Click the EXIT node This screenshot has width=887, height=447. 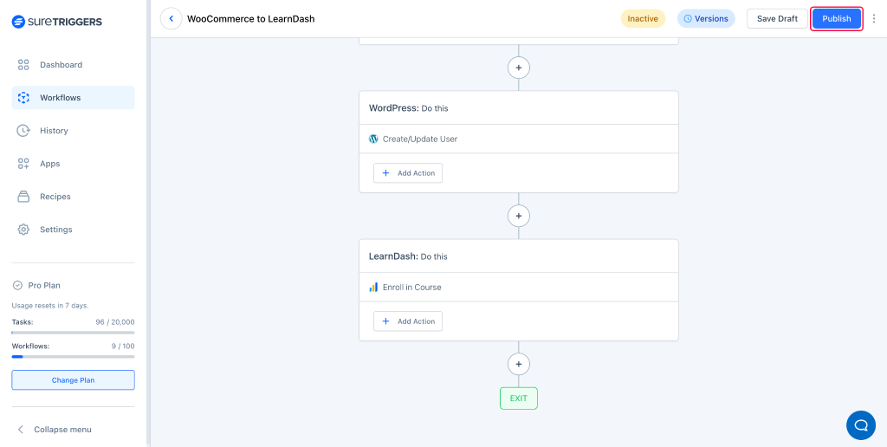(x=519, y=398)
